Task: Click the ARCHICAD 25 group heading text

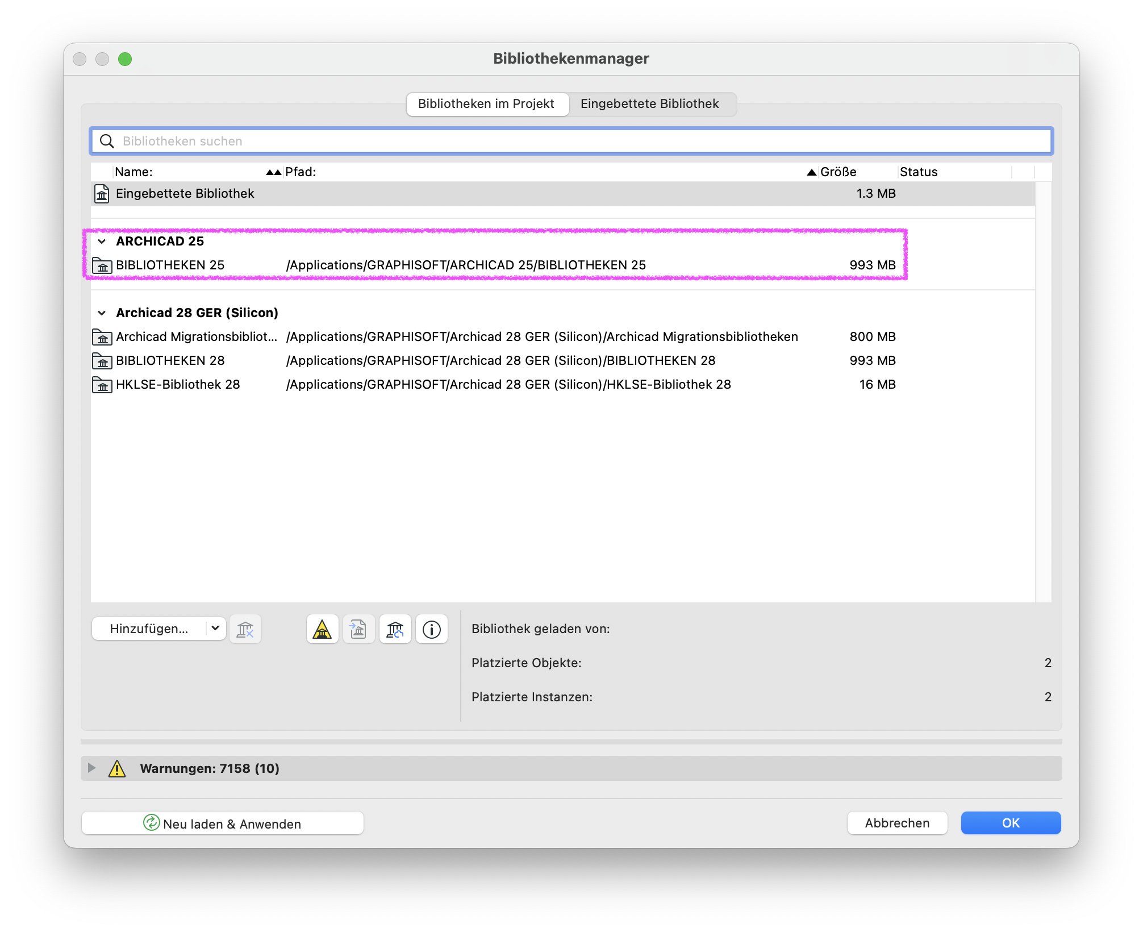Action: 160,242
